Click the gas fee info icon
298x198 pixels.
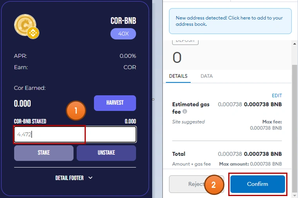[x=185, y=111]
